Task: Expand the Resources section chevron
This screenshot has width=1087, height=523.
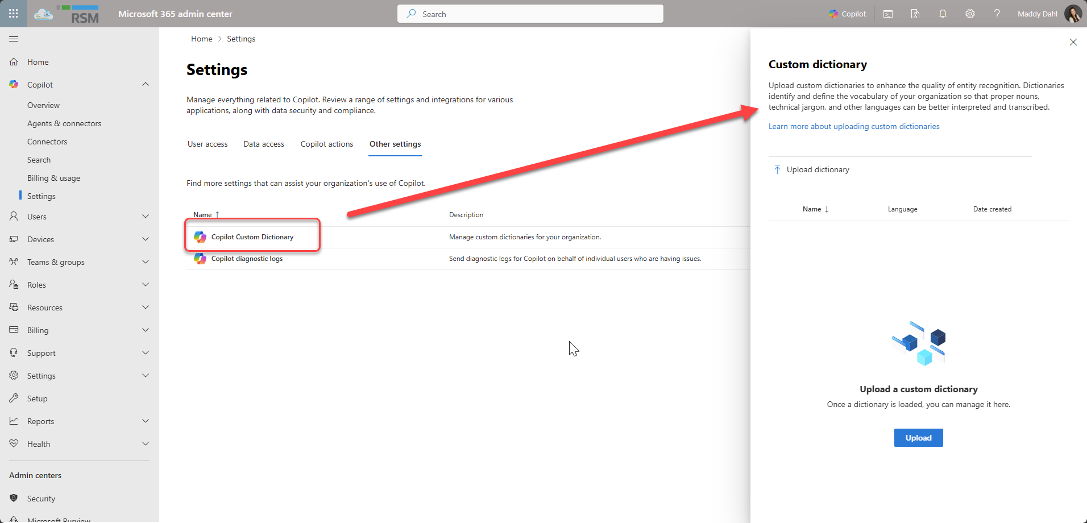Action: tap(146, 308)
